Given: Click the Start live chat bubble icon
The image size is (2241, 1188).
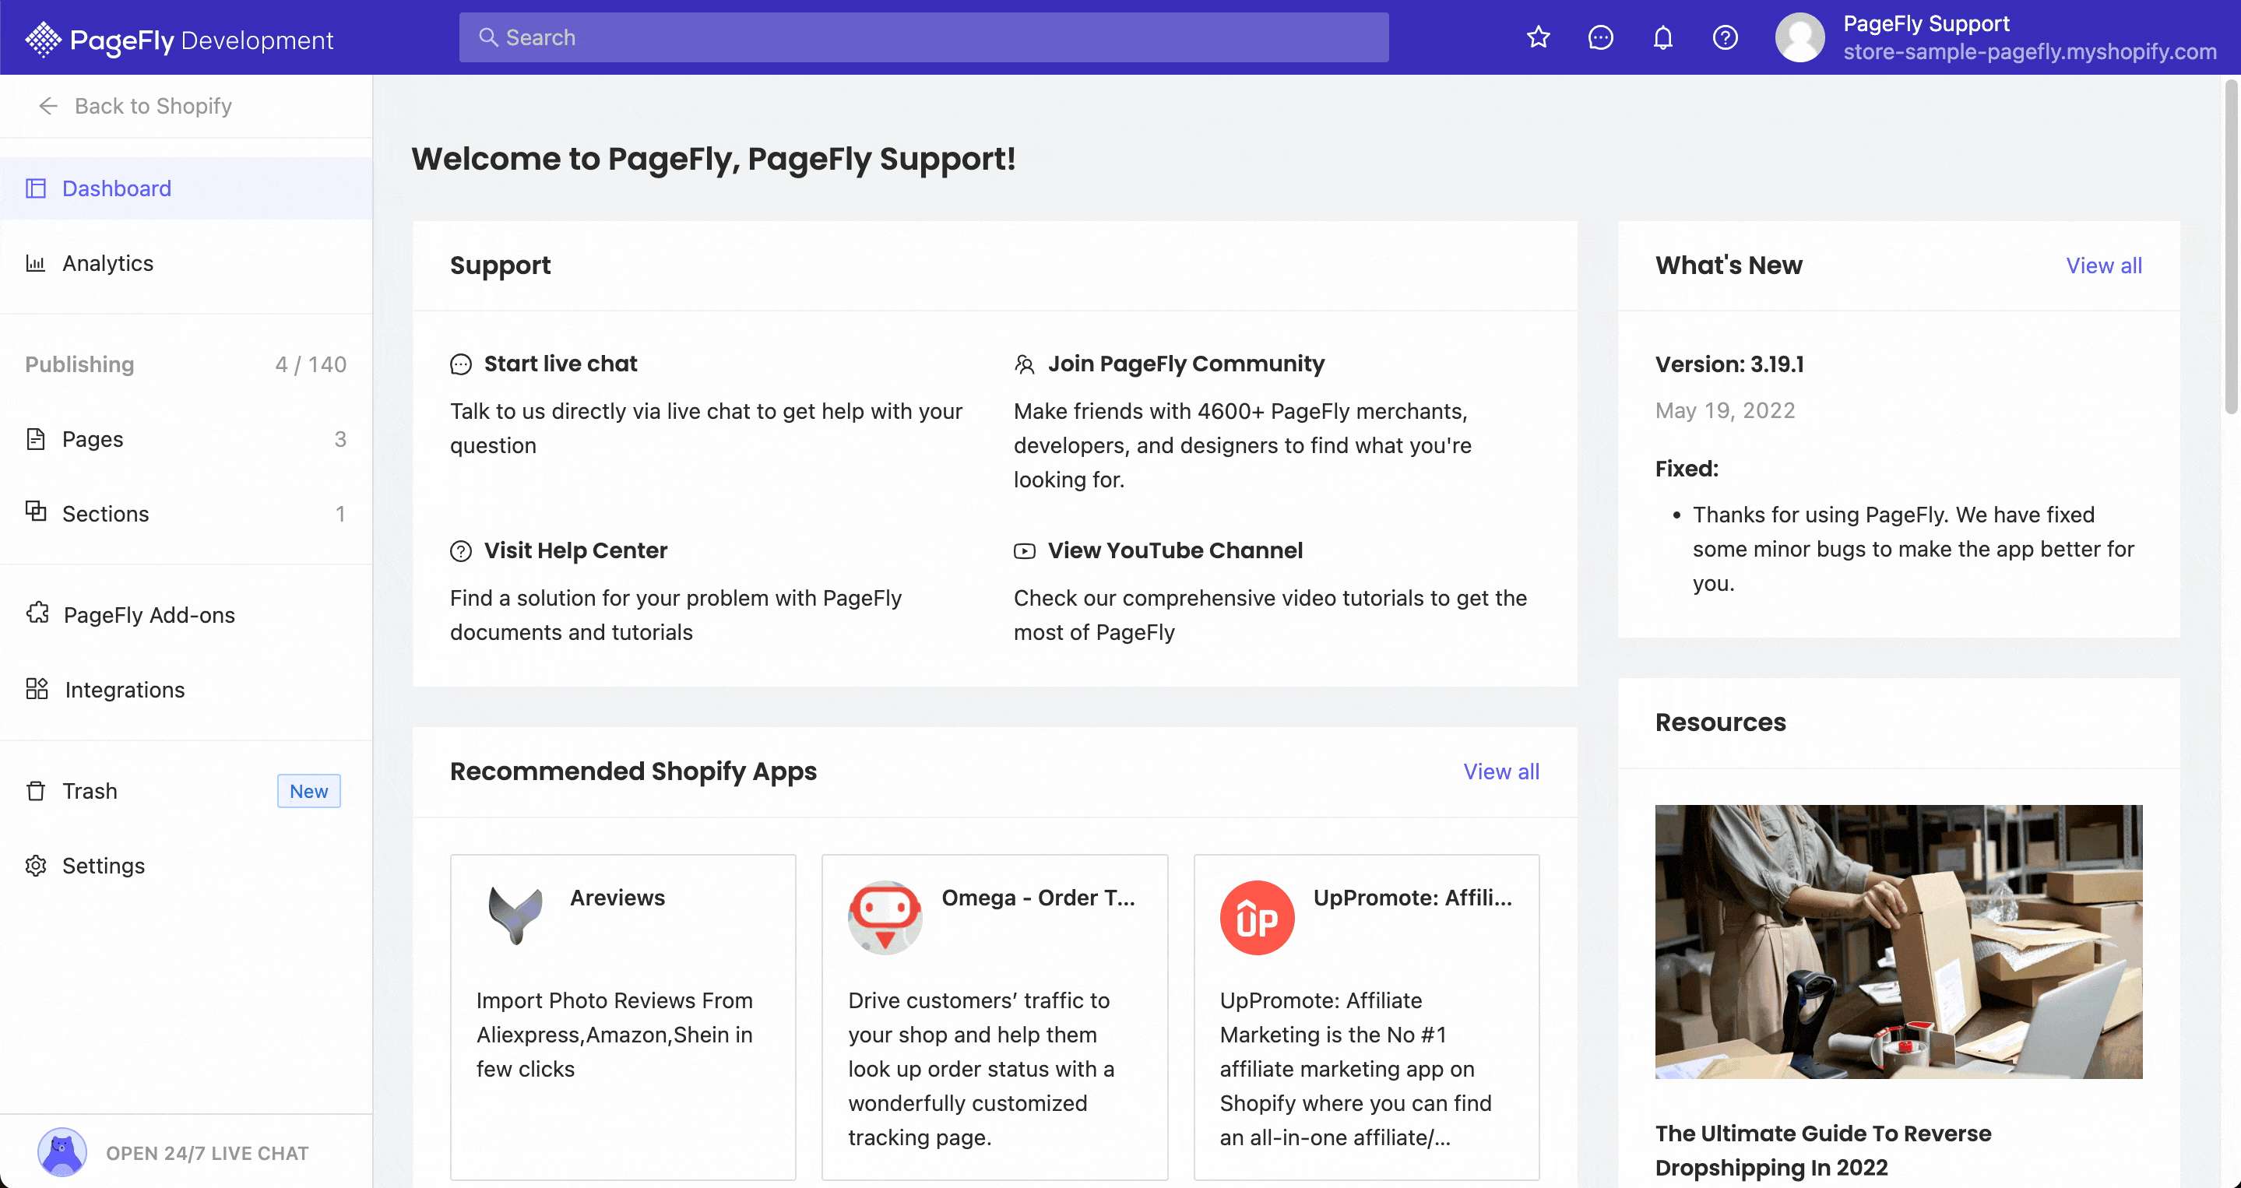Looking at the screenshot, I should (460, 364).
